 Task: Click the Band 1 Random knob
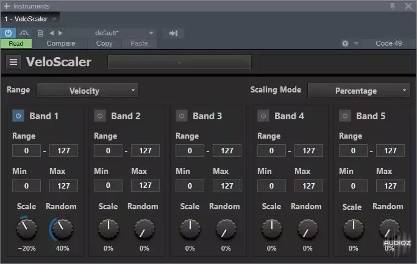point(62,229)
